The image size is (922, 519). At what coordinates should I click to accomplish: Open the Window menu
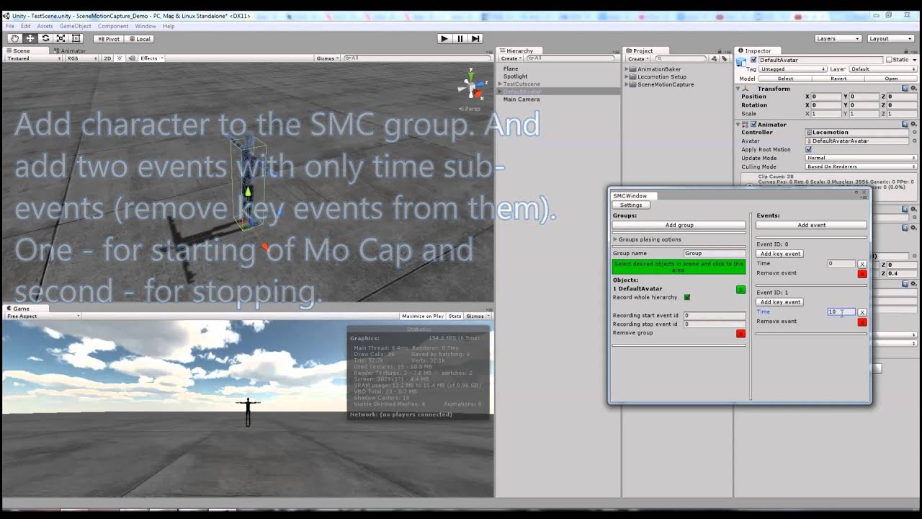146,26
